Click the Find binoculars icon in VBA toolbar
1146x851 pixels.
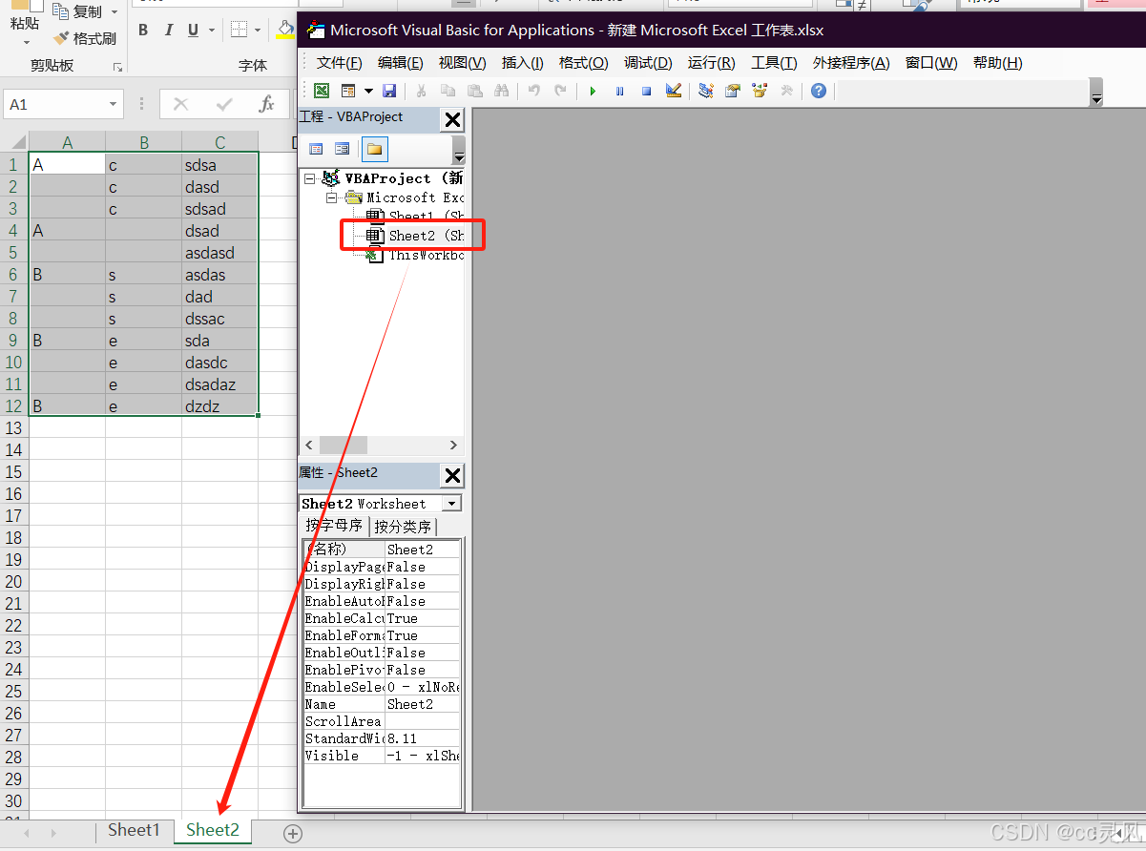pyautogui.click(x=501, y=91)
